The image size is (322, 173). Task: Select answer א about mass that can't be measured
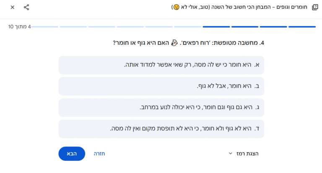pyautogui.click(x=161, y=65)
